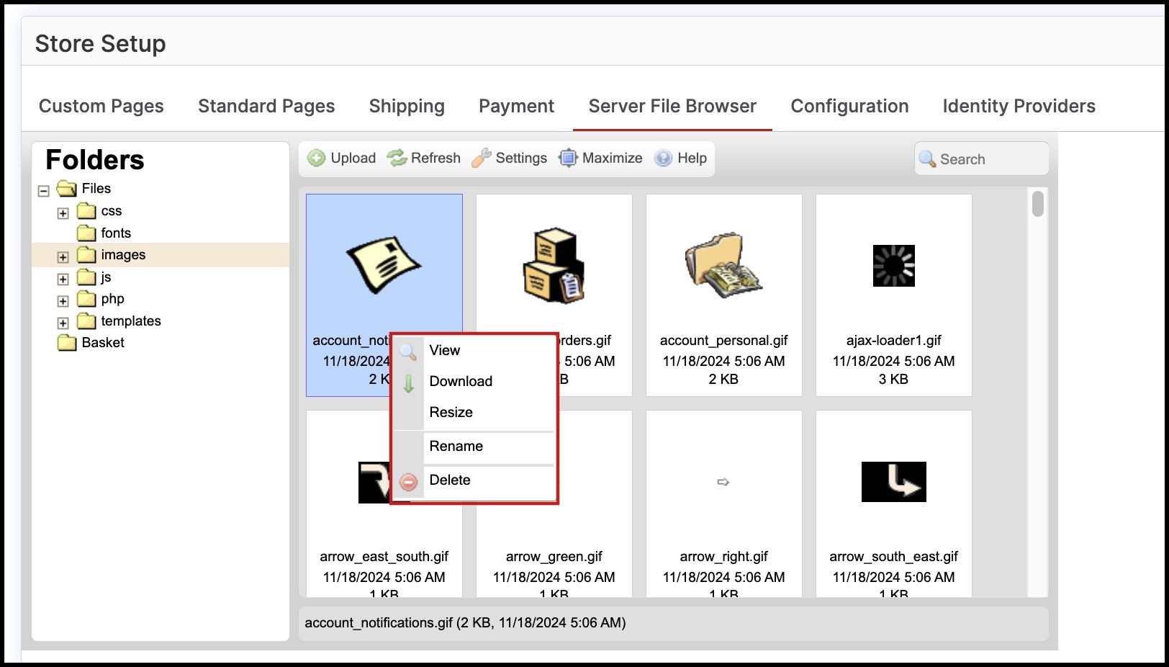Click the Upload plus icon
The width and height of the screenshot is (1169, 667).
click(x=316, y=158)
